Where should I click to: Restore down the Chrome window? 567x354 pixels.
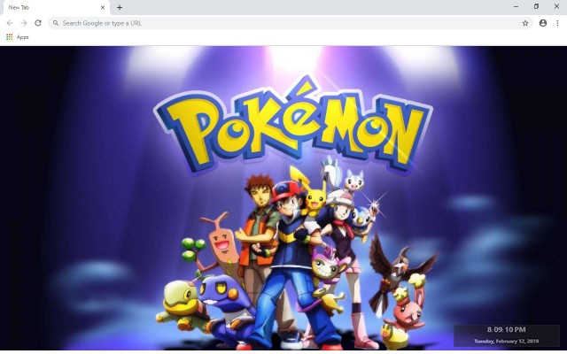(x=536, y=6)
